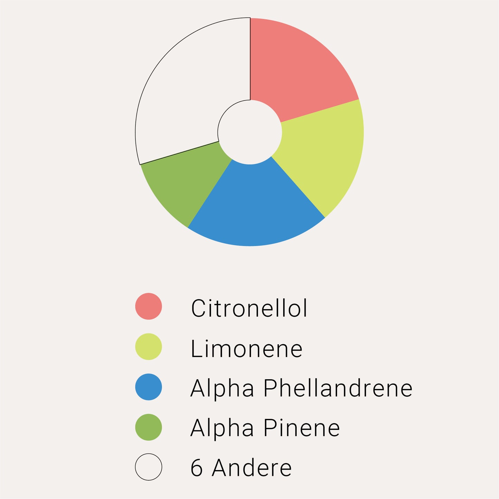Click the red legend dot beside Citronellol
Screen dimensions: 499x499
(148, 306)
